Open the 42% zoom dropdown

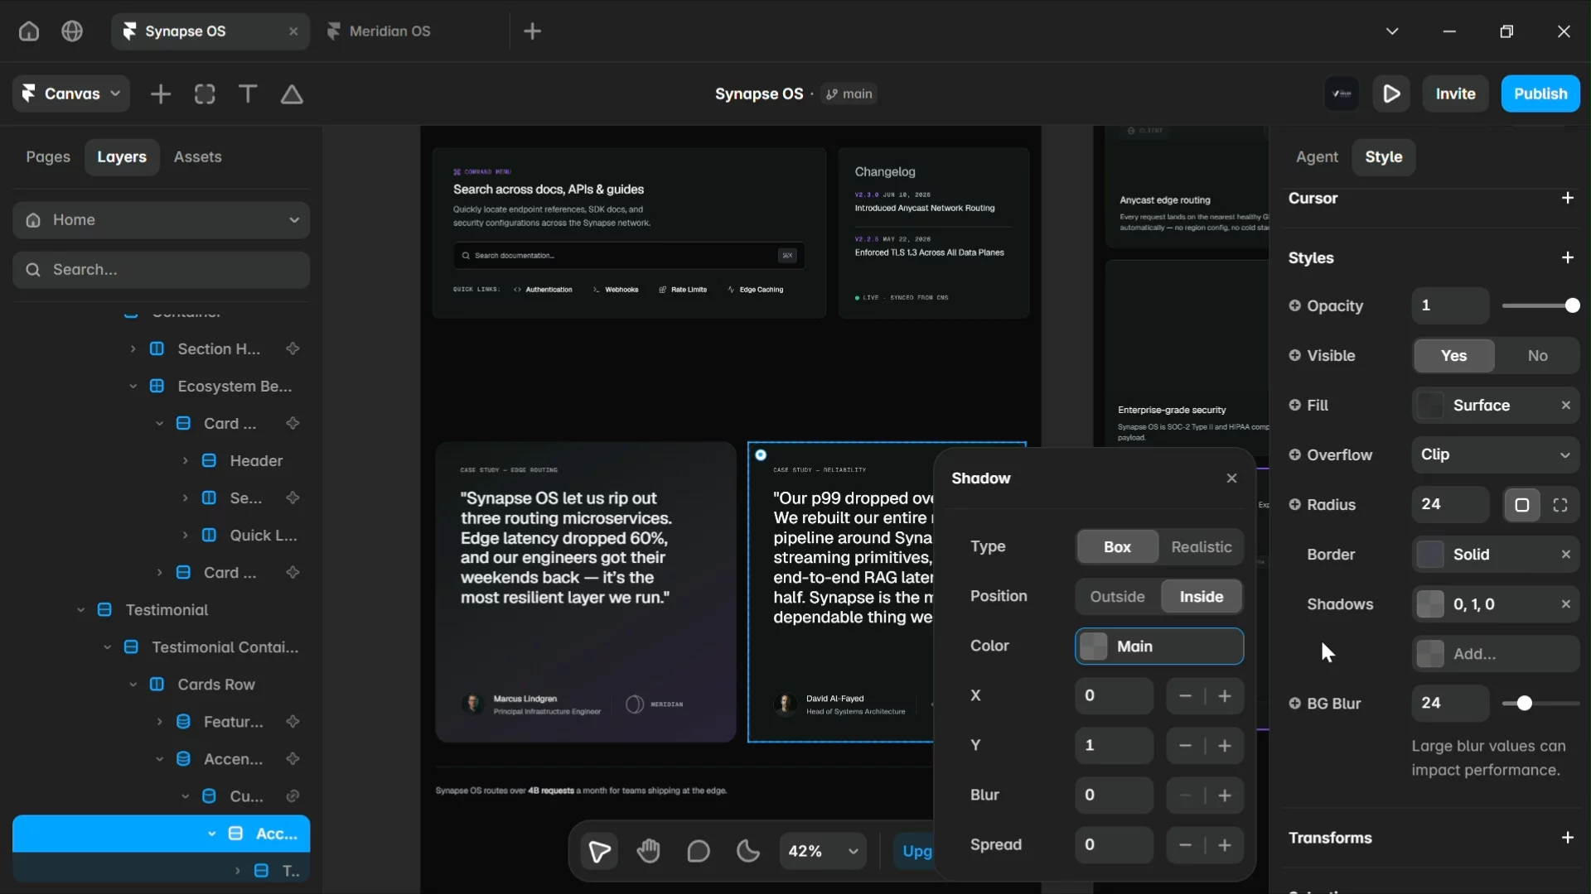coord(823,851)
